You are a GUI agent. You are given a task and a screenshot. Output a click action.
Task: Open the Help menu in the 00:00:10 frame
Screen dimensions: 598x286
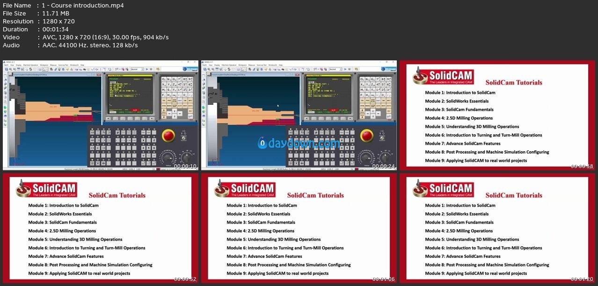(82, 65)
